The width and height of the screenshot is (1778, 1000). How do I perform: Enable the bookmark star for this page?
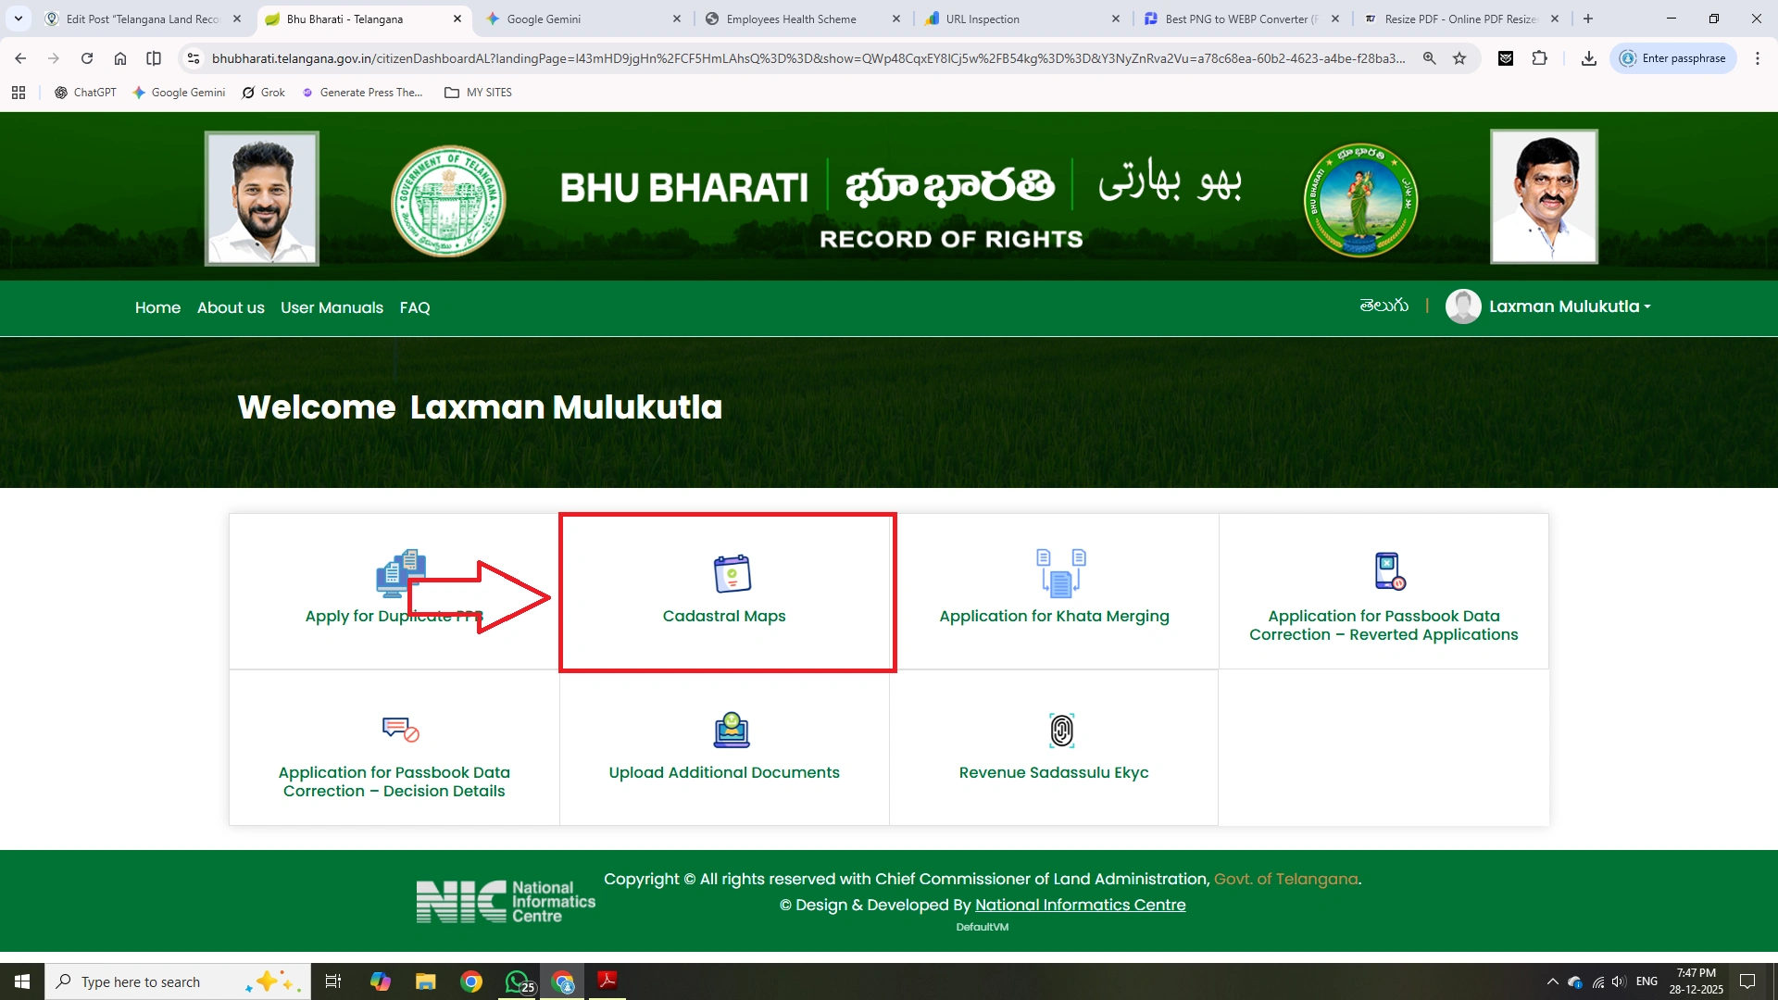pyautogui.click(x=1460, y=57)
